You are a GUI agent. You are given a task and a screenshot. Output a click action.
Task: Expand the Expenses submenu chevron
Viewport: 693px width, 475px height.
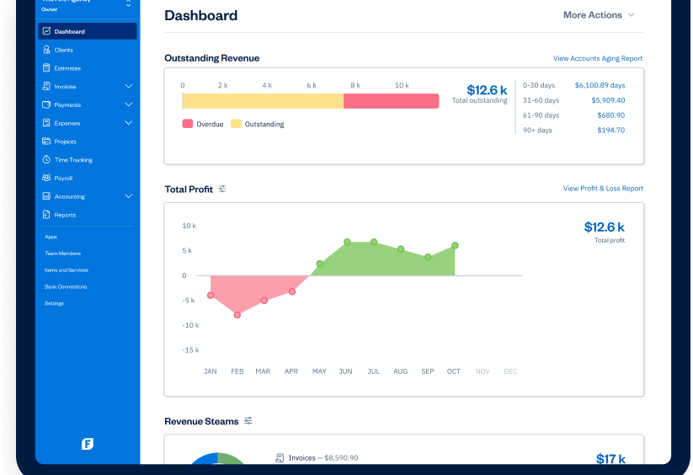129,123
